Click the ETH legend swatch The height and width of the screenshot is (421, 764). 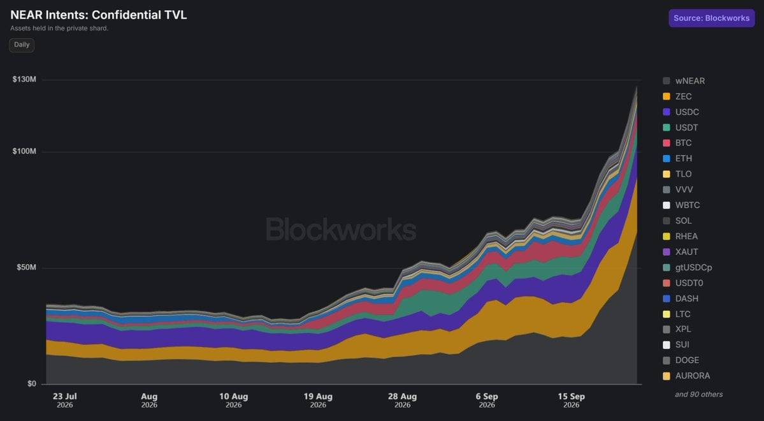[666, 159]
